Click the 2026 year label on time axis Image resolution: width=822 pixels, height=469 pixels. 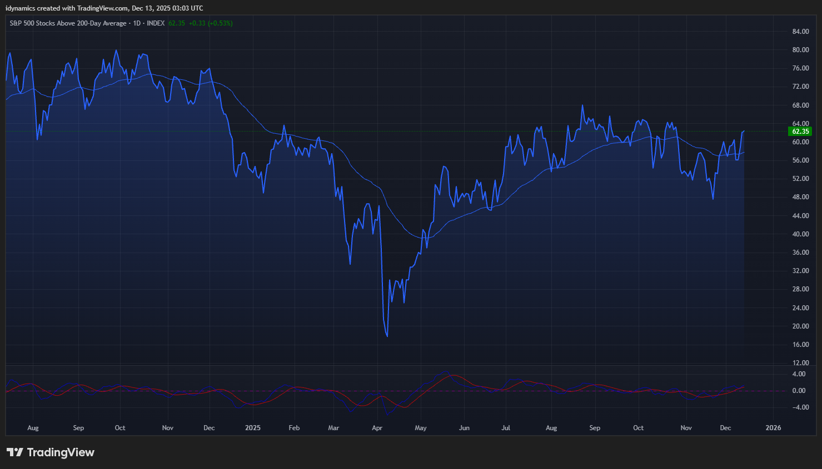[773, 428]
